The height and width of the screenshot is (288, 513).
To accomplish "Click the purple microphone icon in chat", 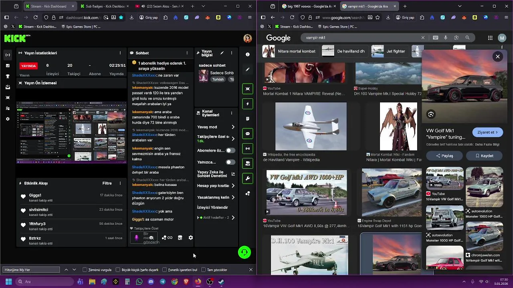I will pos(136,238).
